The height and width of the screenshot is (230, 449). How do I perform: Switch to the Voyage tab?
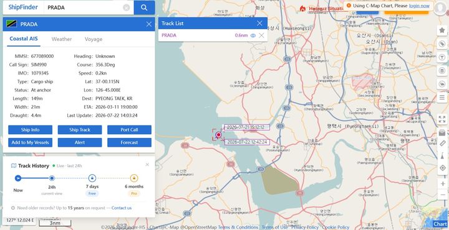(94, 39)
